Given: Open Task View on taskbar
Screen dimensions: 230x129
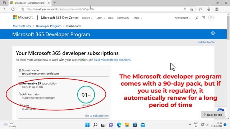Looking at the screenshot, I should coord(103,125).
